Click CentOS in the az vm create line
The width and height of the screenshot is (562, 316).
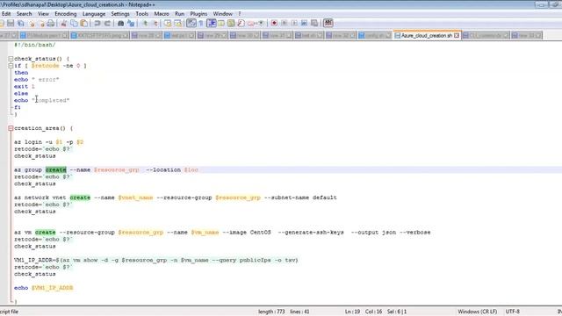[x=260, y=233]
